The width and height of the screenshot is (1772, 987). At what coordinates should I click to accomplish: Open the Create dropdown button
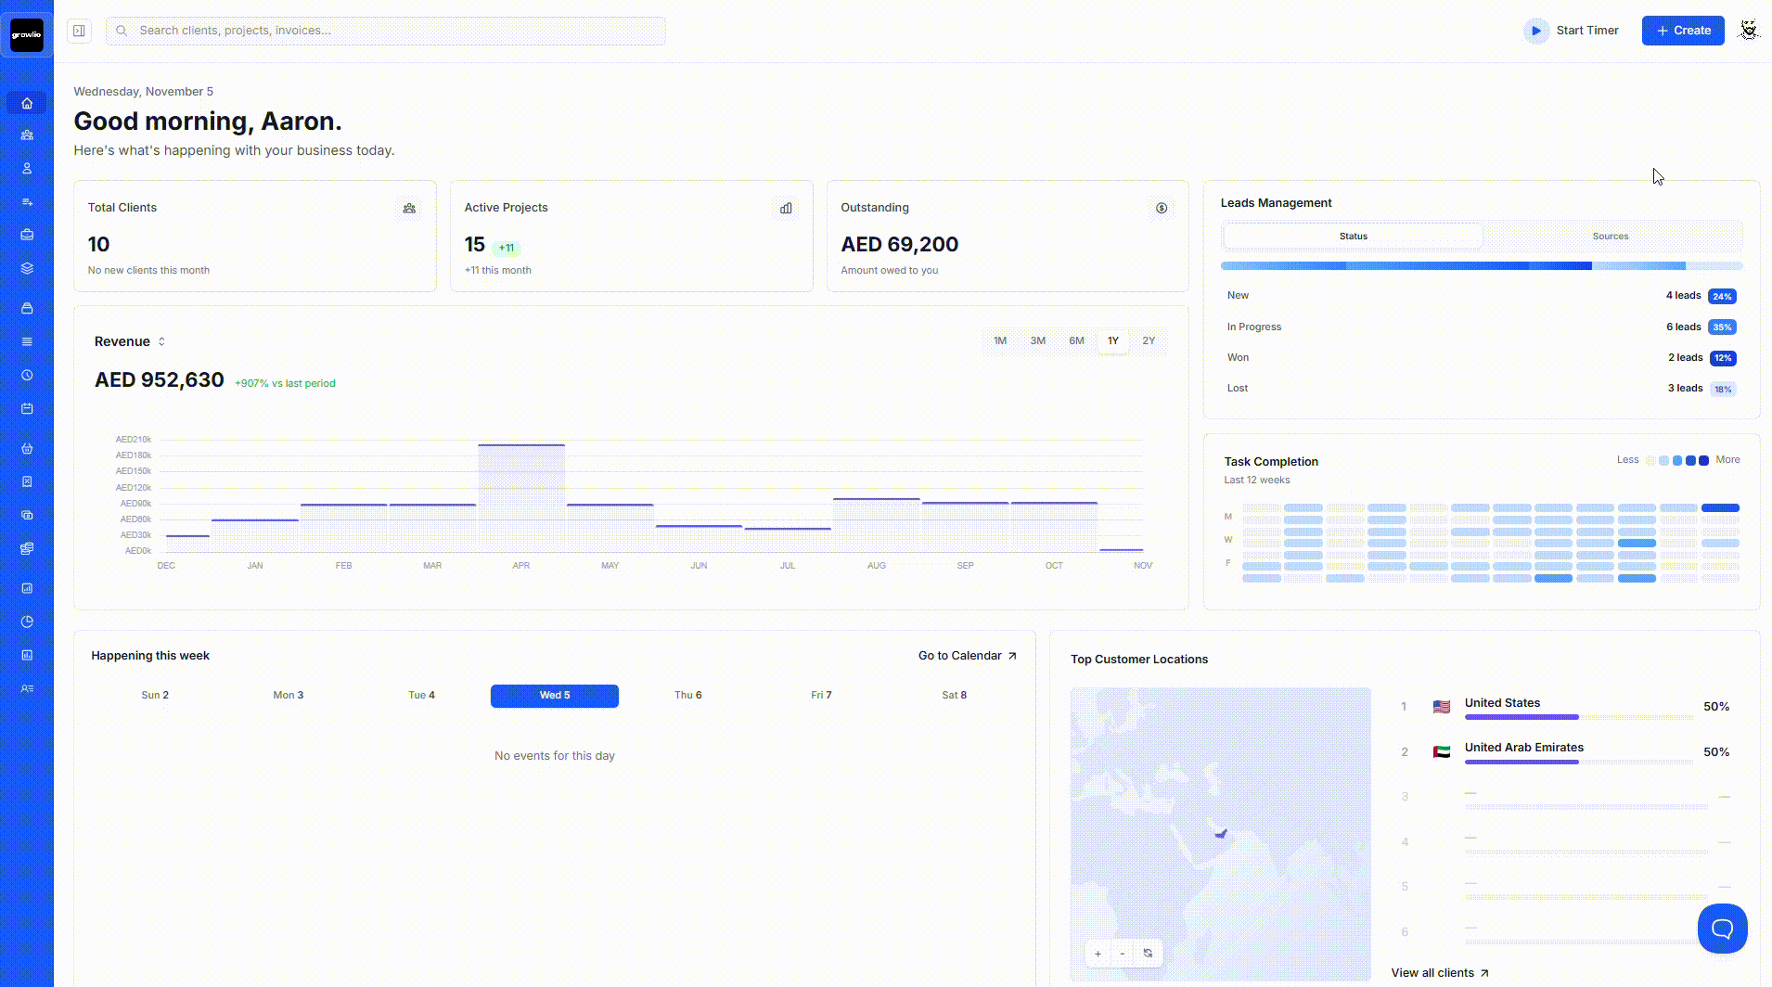tap(1682, 31)
